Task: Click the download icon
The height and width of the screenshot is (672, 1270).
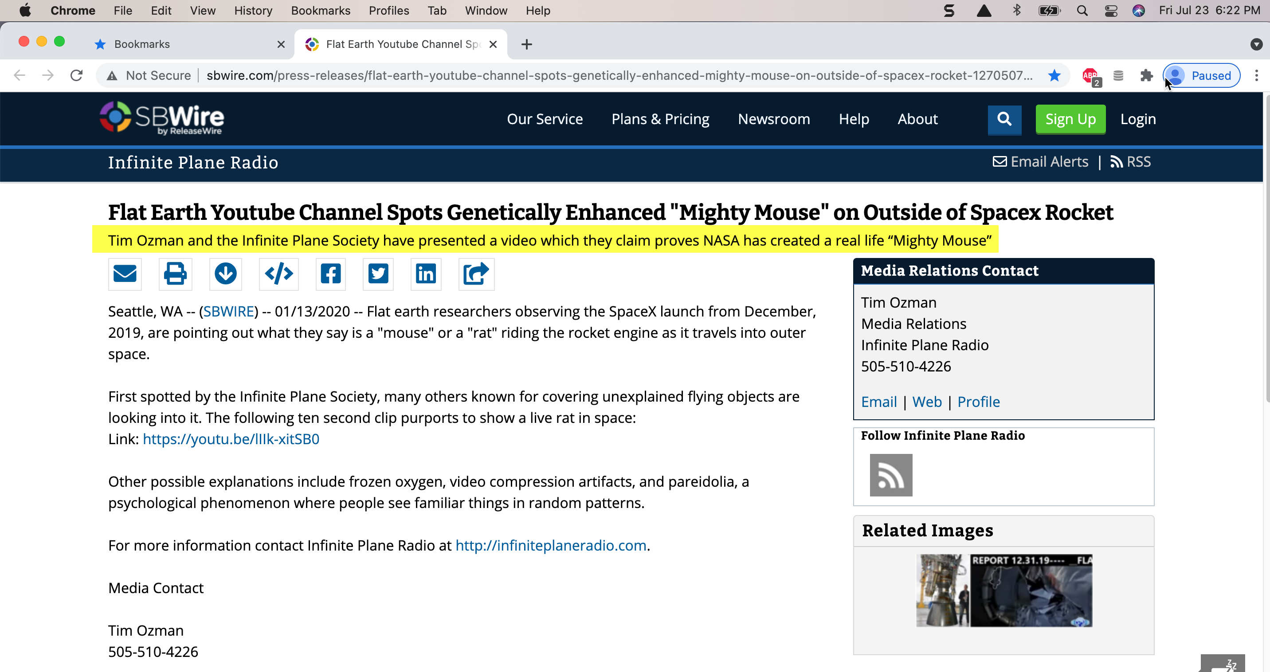Action: click(x=225, y=273)
